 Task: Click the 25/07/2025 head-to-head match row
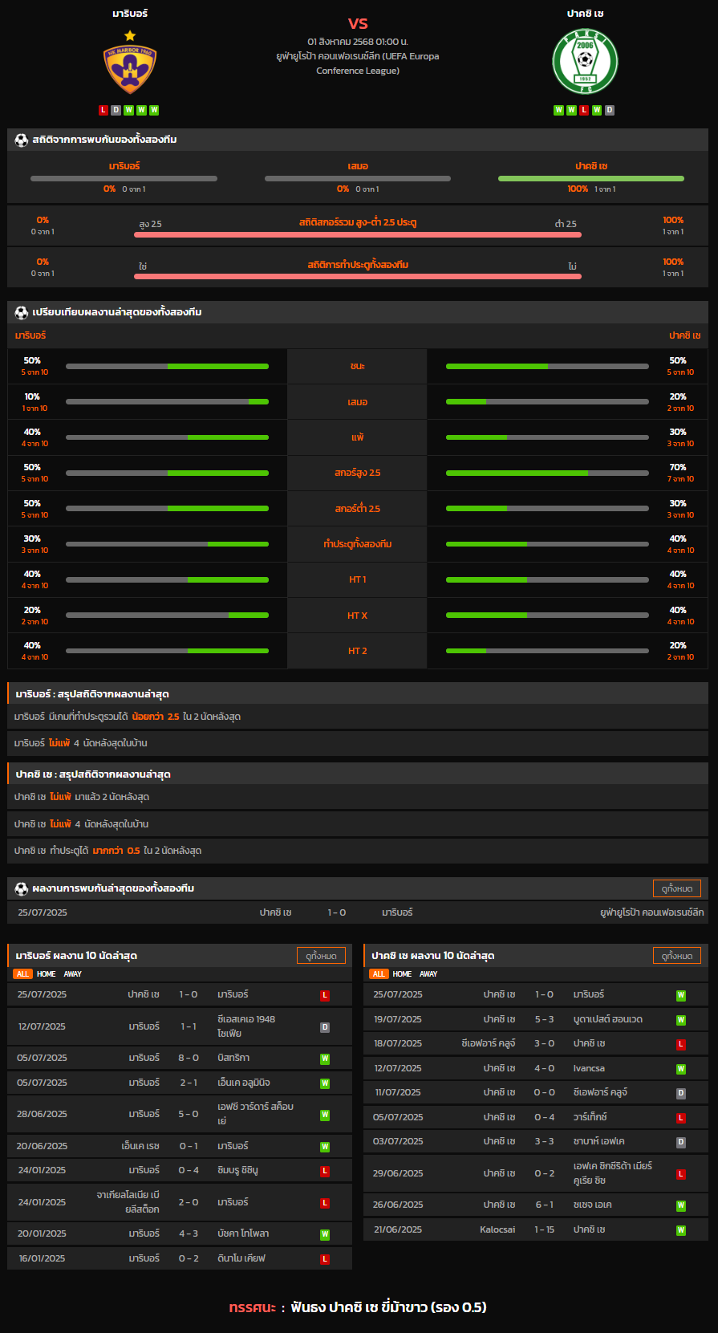tap(358, 912)
